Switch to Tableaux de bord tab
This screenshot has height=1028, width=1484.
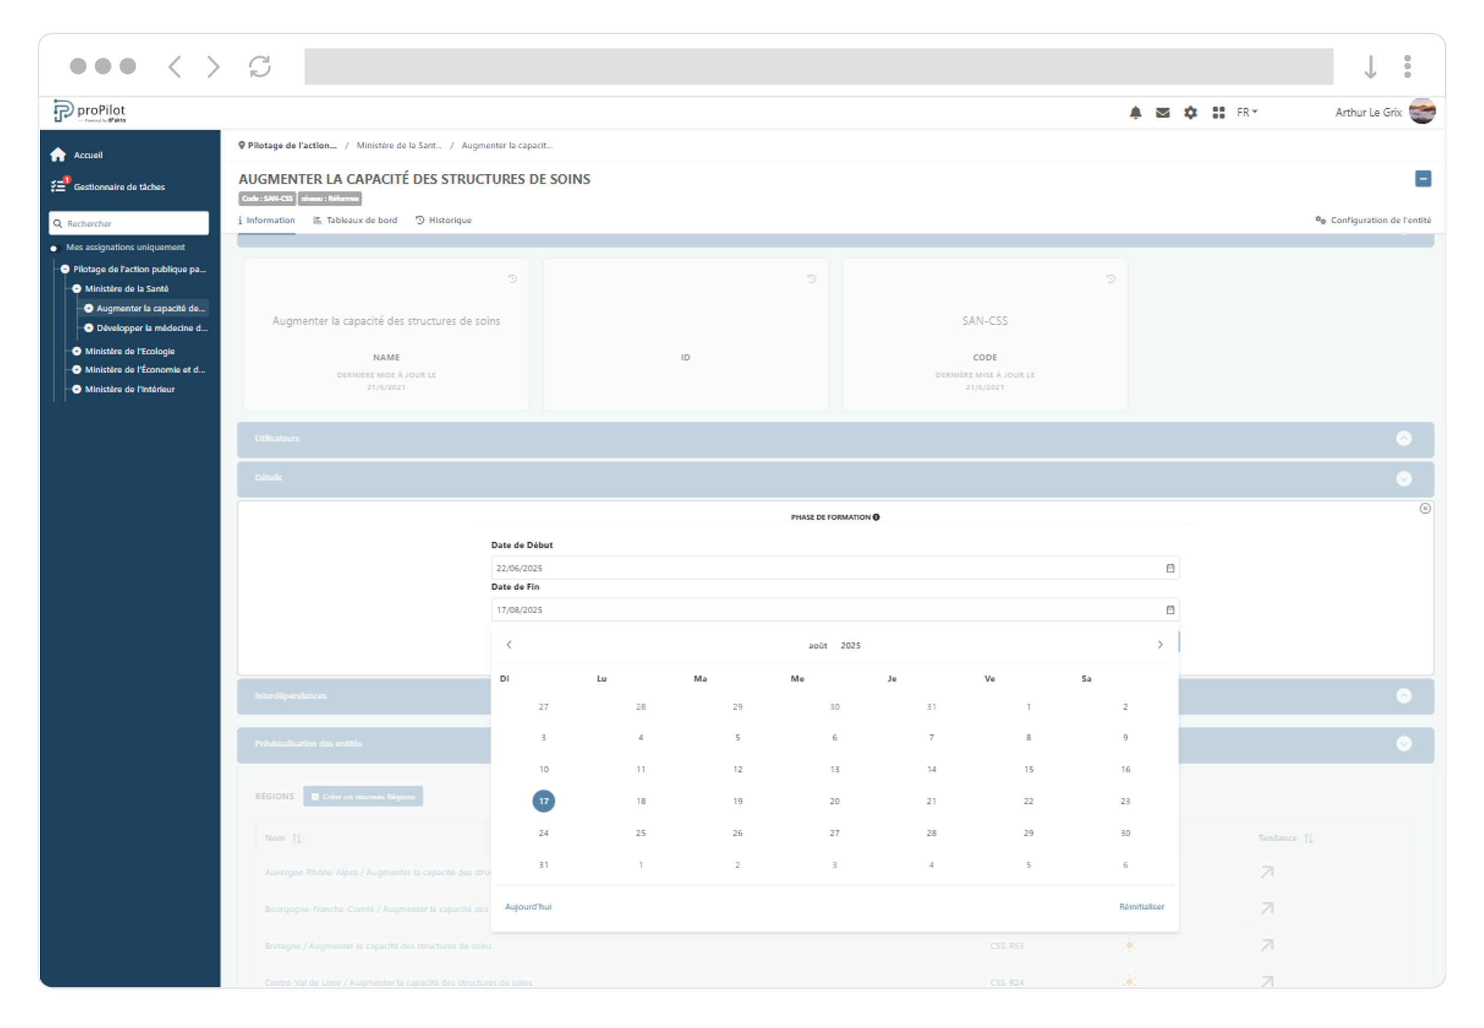(x=355, y=220)
